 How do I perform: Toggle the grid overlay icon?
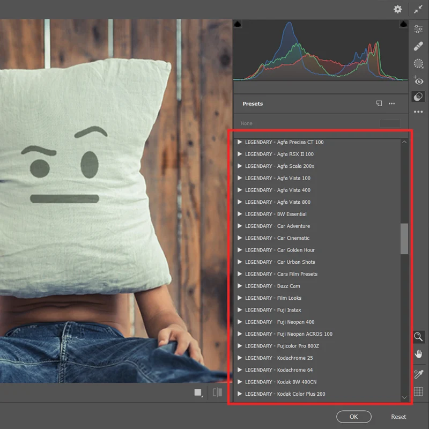pos(418,391)
